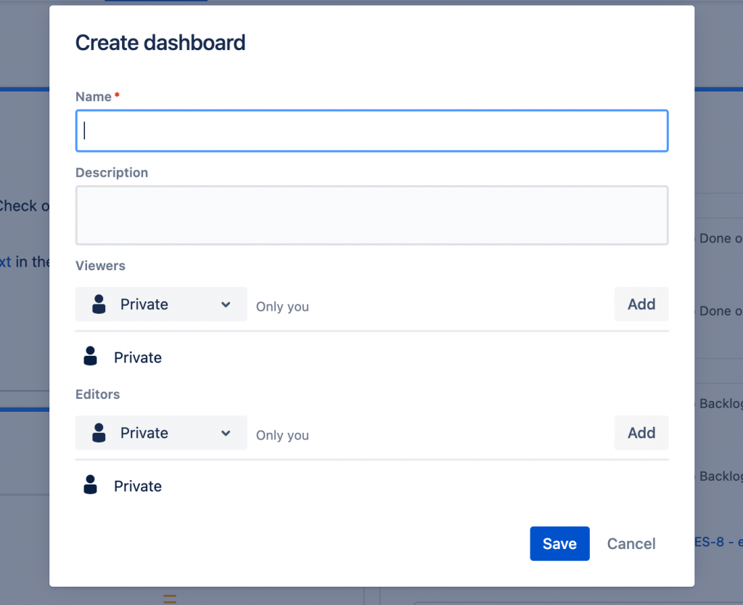The image size is (743, 605).
Task: Click the chevron arrow on the Viewers dropdown
Action: coord(226,304)
